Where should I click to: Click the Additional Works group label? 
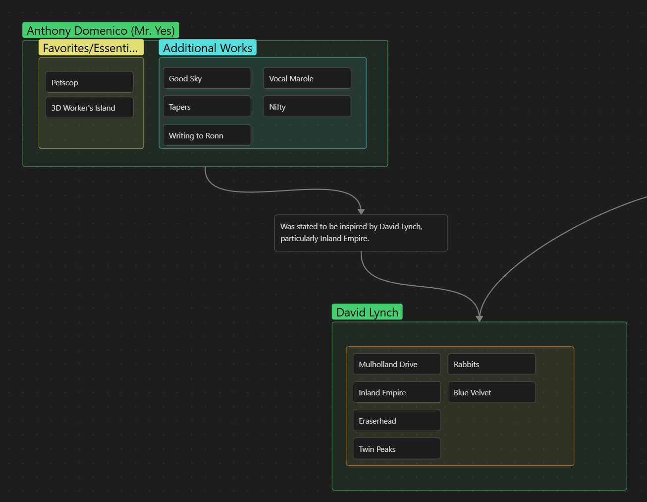click(208, 48)
